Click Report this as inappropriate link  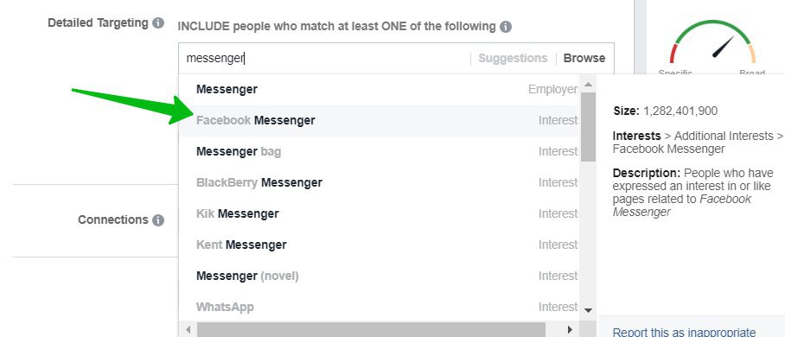coord(685,332)
